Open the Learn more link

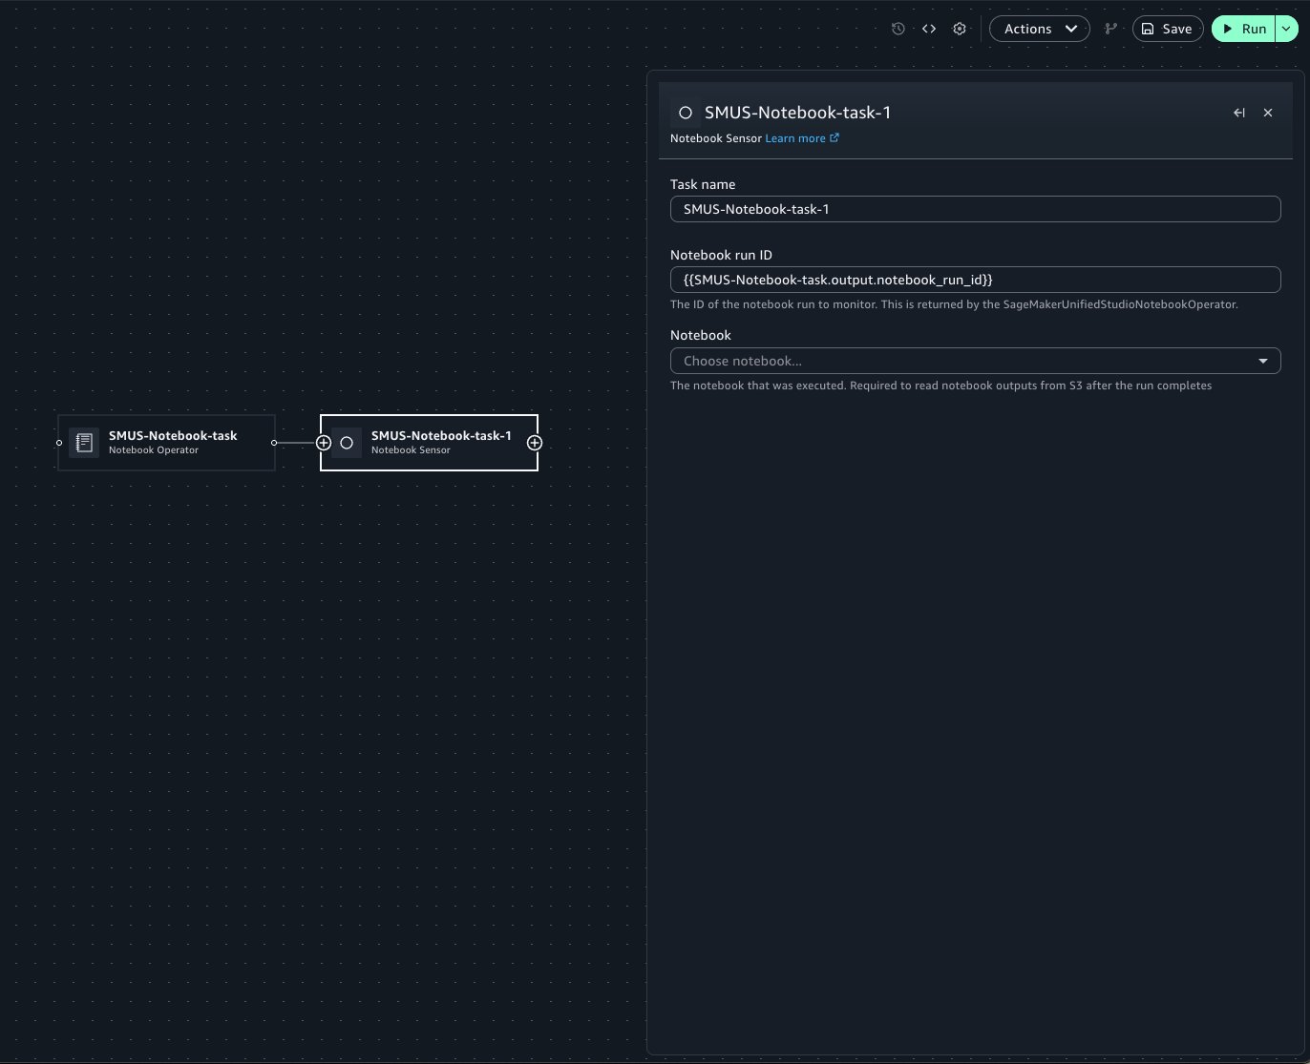coord(802,138)
